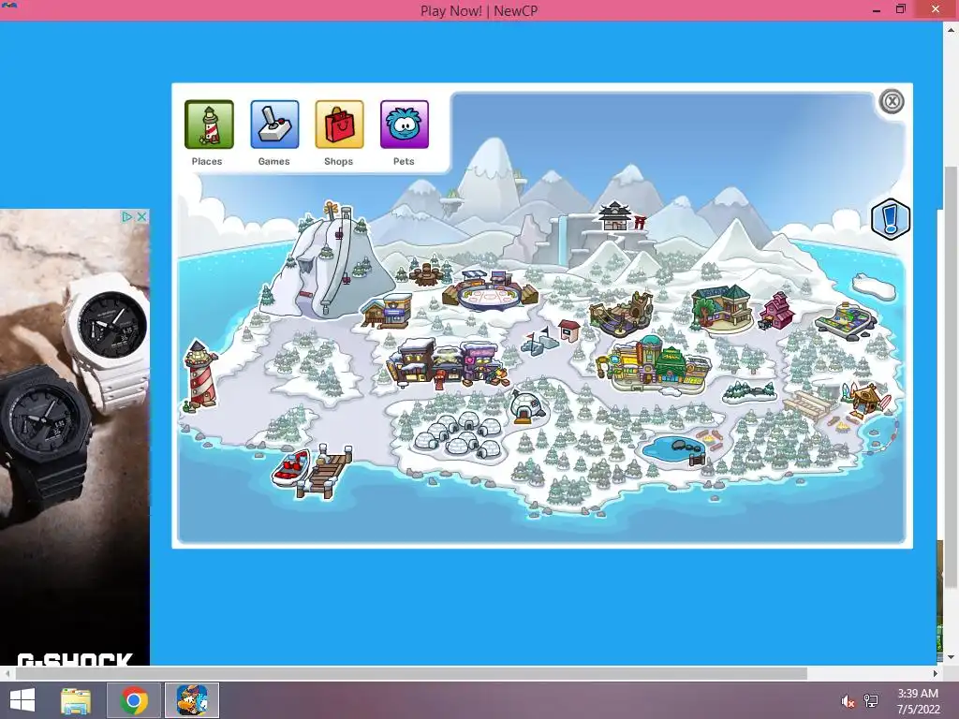Viewport: 959px width, 719px height.
Task: Visit the Town shops buildings
Action: [x=447, y=364]
